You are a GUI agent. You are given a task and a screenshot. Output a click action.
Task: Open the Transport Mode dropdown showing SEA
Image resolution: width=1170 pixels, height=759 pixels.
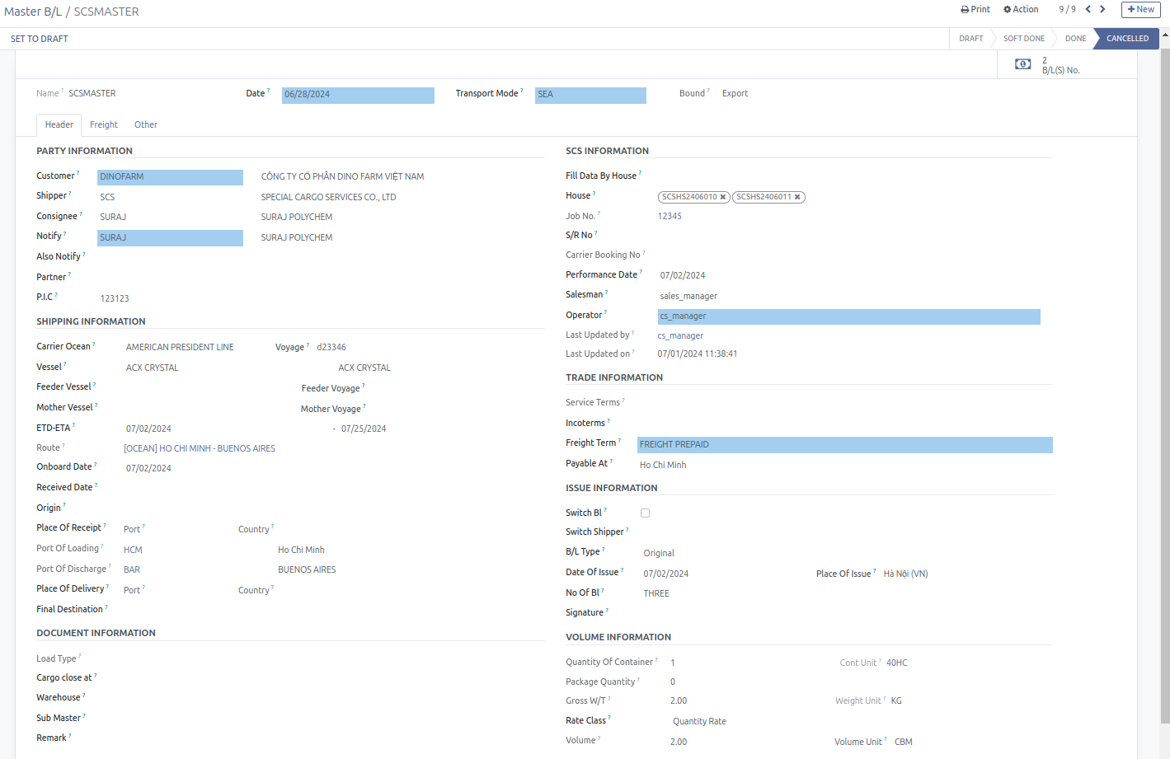[x=590, y=95]
